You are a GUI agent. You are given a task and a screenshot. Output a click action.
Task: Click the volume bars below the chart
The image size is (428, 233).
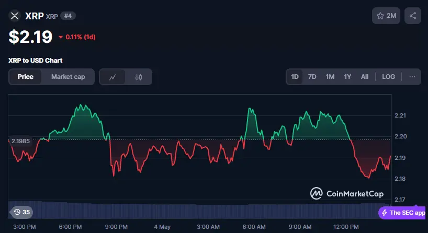[x=199, y=210]
